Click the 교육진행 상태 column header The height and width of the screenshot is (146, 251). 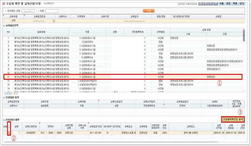pyautogui.click(x=69, y=127)
